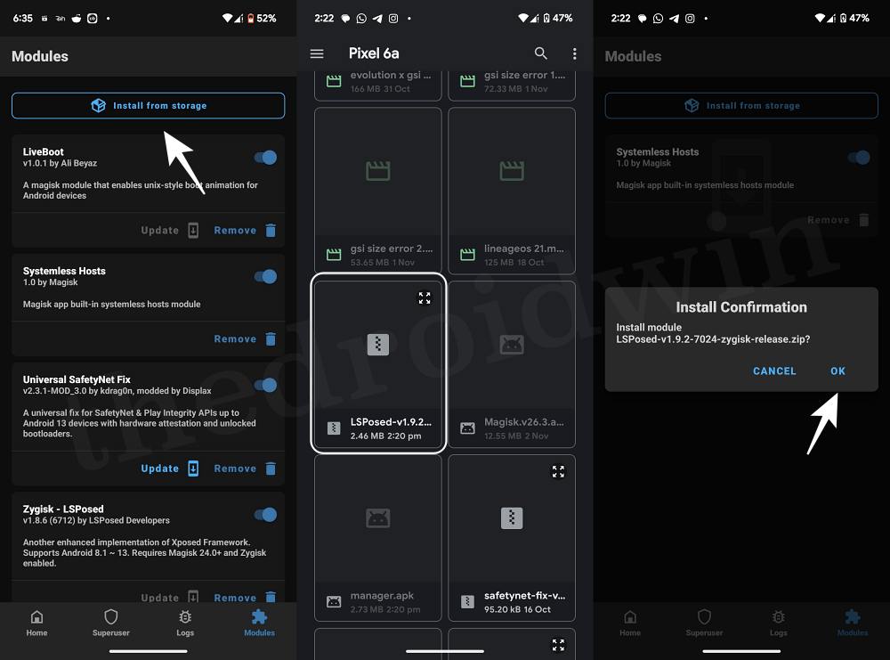Screen dimensions: 890x660
Task: Click Telegram notification icon in middle status bar
Action: coord(377,18)
